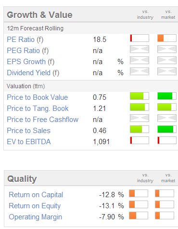178x229 pixels.
Task: Open Price to Free Cashflow link
Action: pyautogui.click(x=43, y=120)
